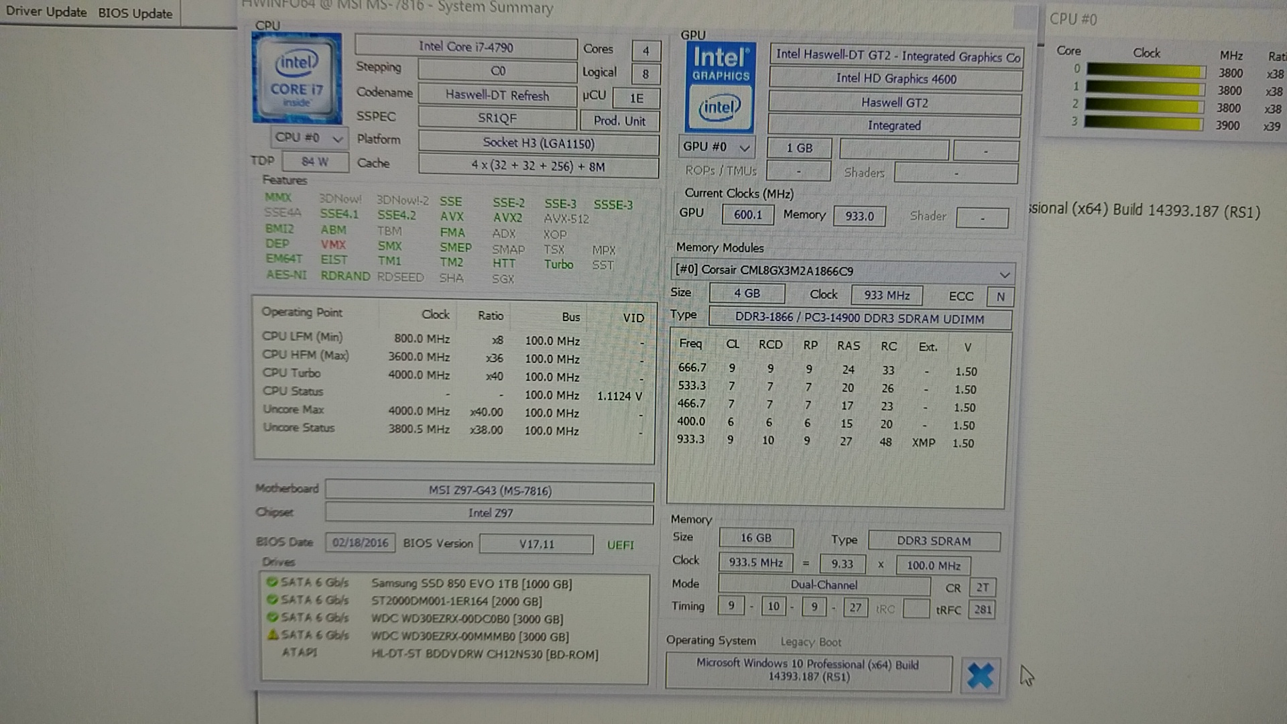Click the Intel Core i7-4790 name field
1287x724 pixels.
click(465, 47)
